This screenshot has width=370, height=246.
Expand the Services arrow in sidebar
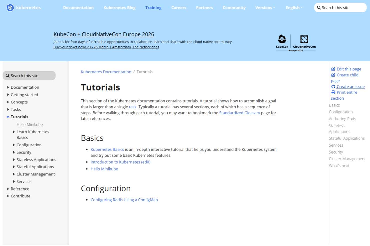pos(14,182)
